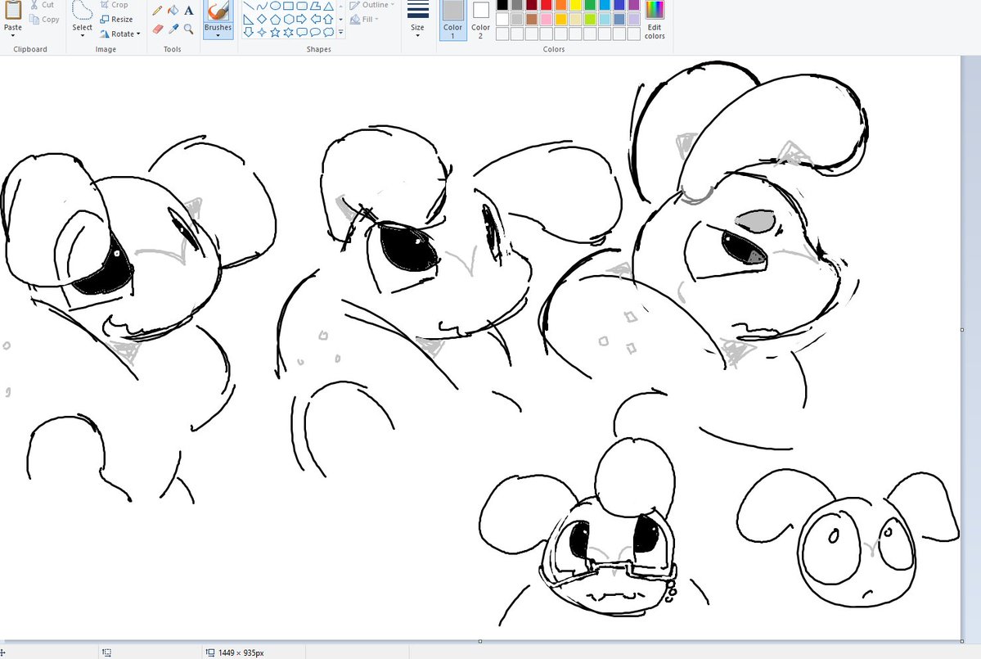
Task: Pick the green color swatch
Action: click(590, 5)
